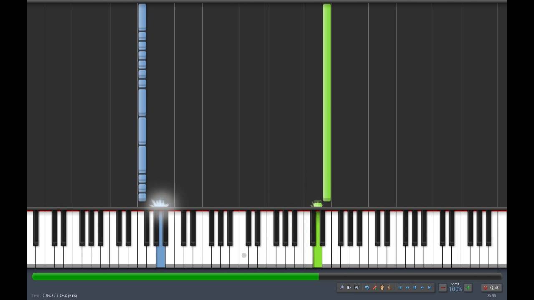Screen dimensions: 534x300
Task: Skip to the song beginning
Action: [400, 287]
